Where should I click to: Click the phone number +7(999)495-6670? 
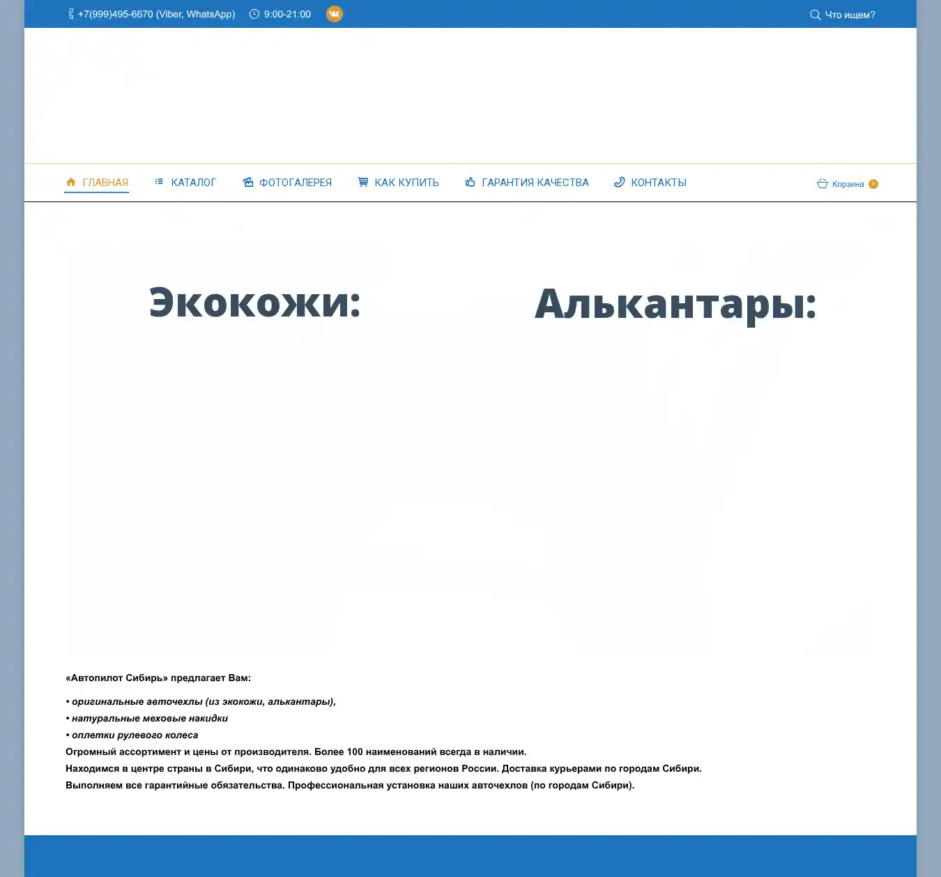click(156, 15)
